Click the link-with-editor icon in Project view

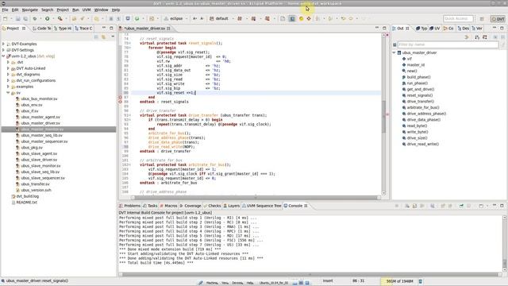click(104, 37)
